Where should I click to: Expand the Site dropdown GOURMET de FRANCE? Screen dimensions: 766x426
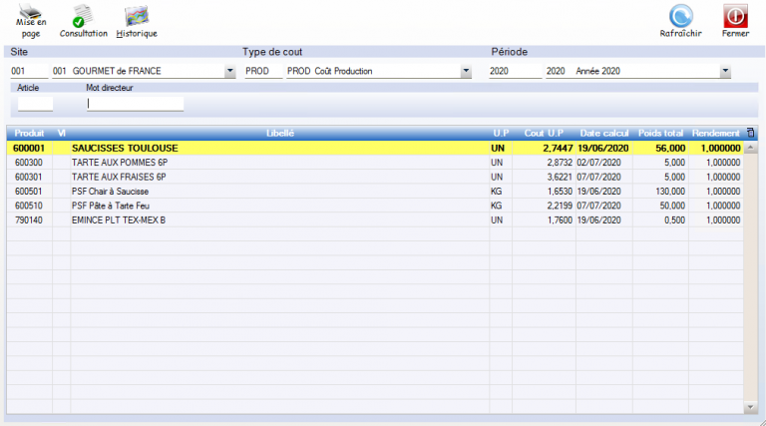pyautogui.click(x=230, y=72)
